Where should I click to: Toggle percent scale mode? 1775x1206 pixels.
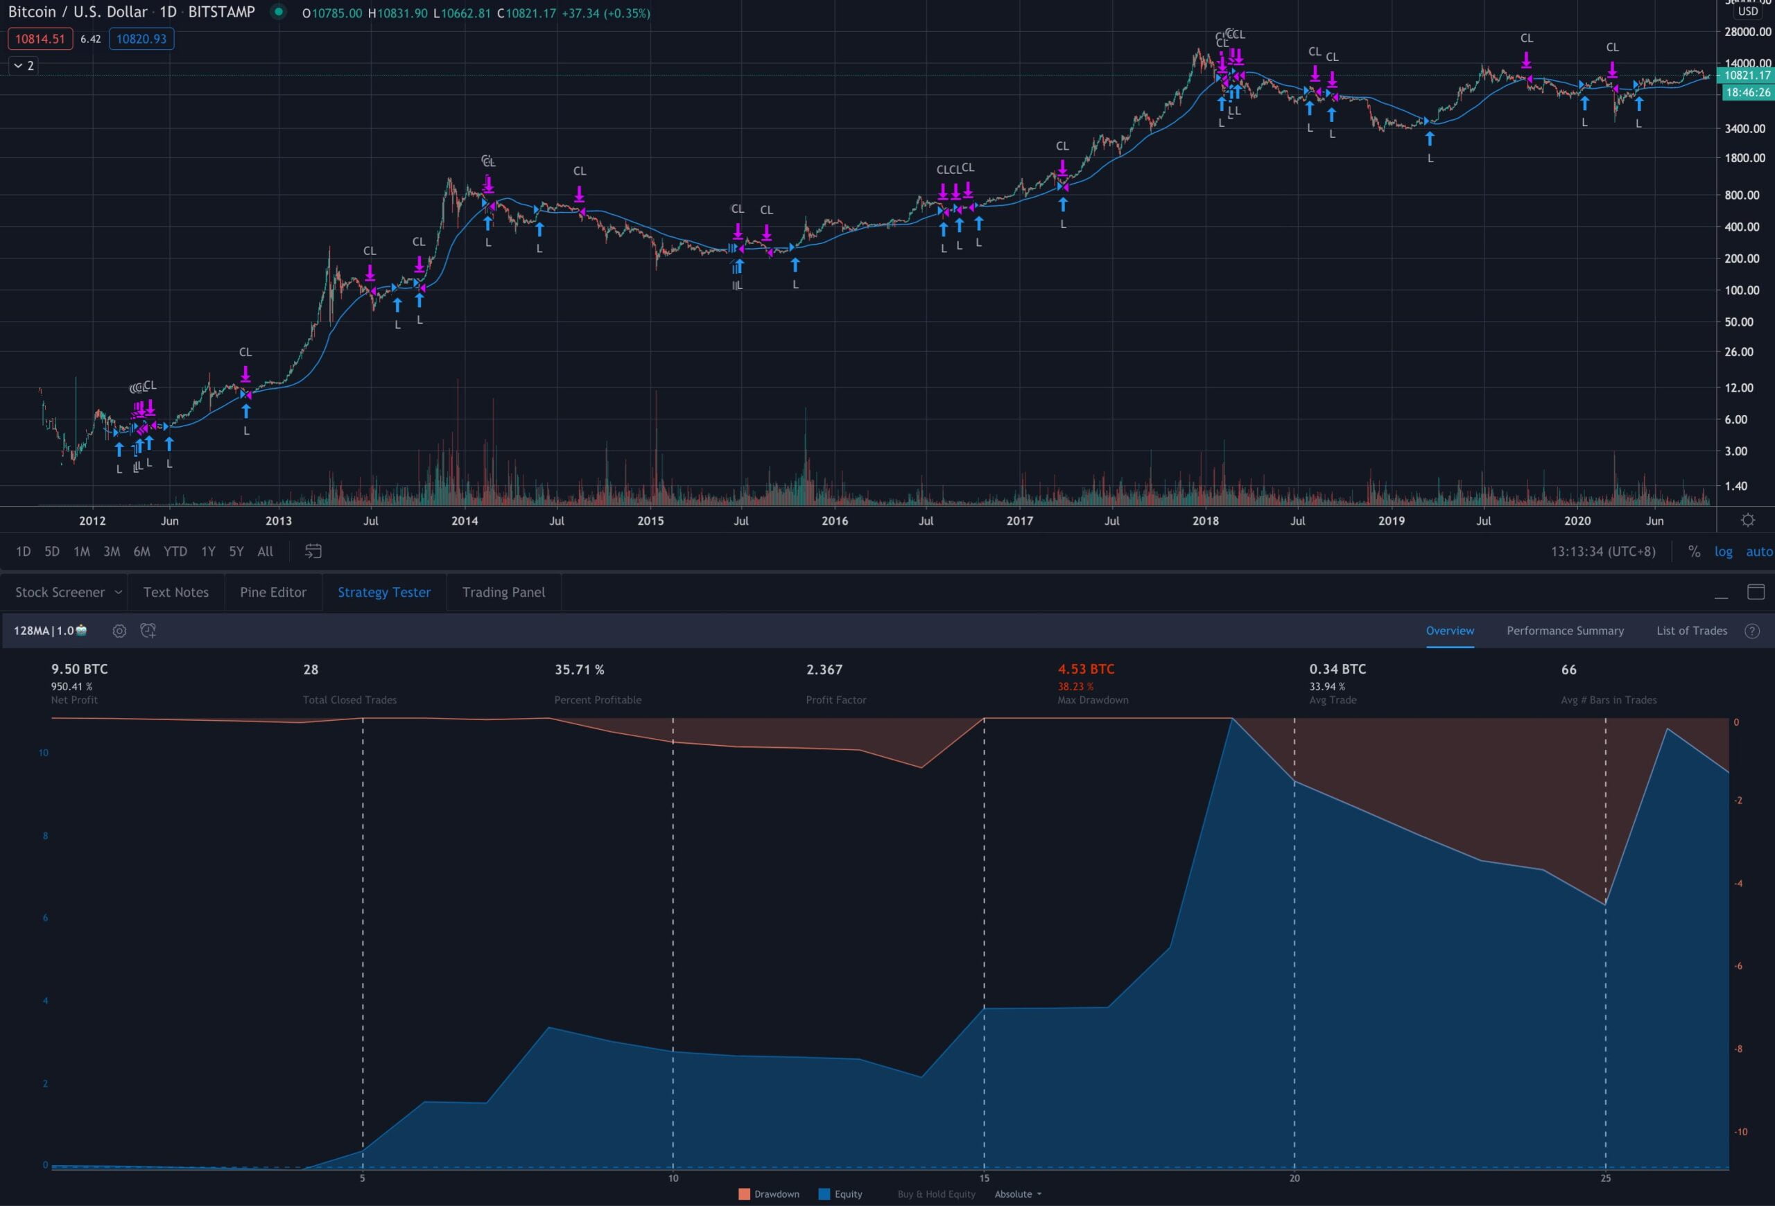1694,551
